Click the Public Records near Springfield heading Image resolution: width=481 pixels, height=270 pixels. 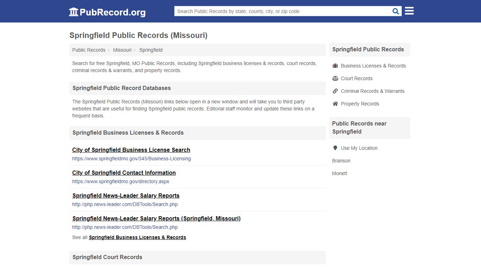point(359,128)
